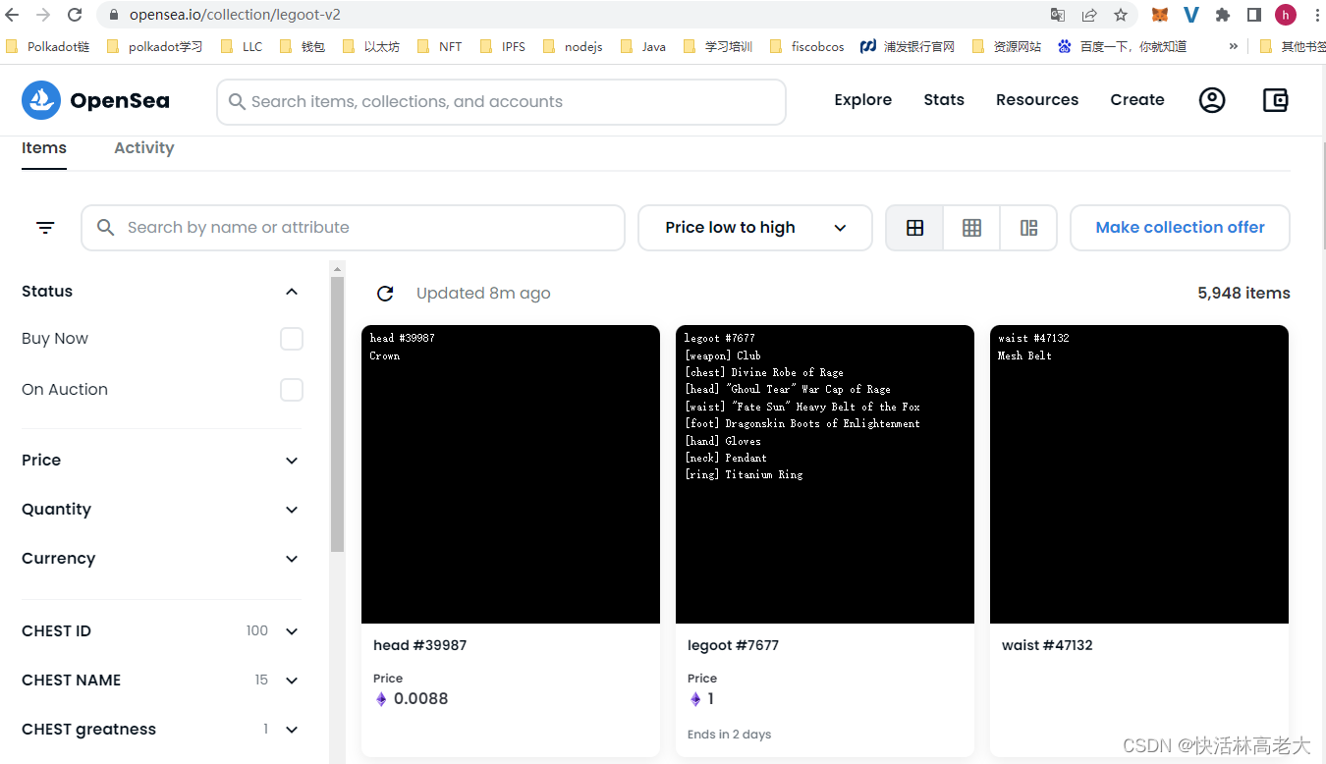
Task: Bookmark this page with star icon
Action: [1121, 15]
